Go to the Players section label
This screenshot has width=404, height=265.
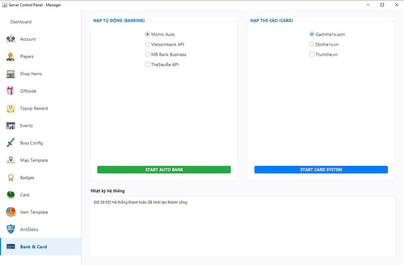(x=27, y=56)
